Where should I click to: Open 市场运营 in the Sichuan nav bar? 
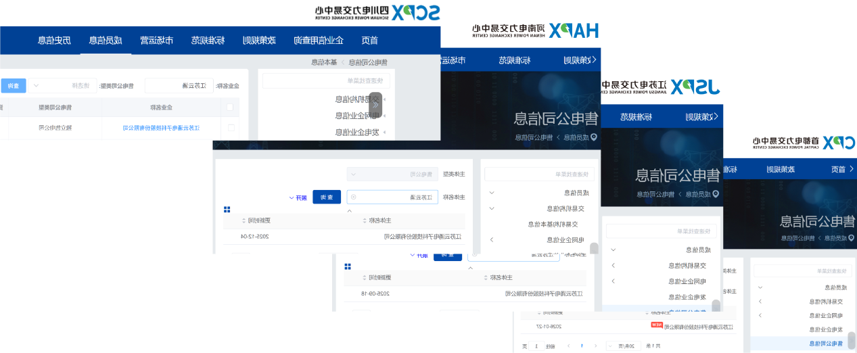[x=157, y=41]
